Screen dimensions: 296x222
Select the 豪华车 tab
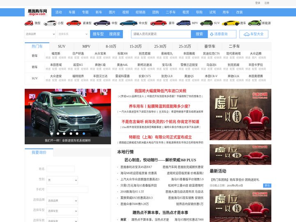pyautogui.click(x=210, y=46)
